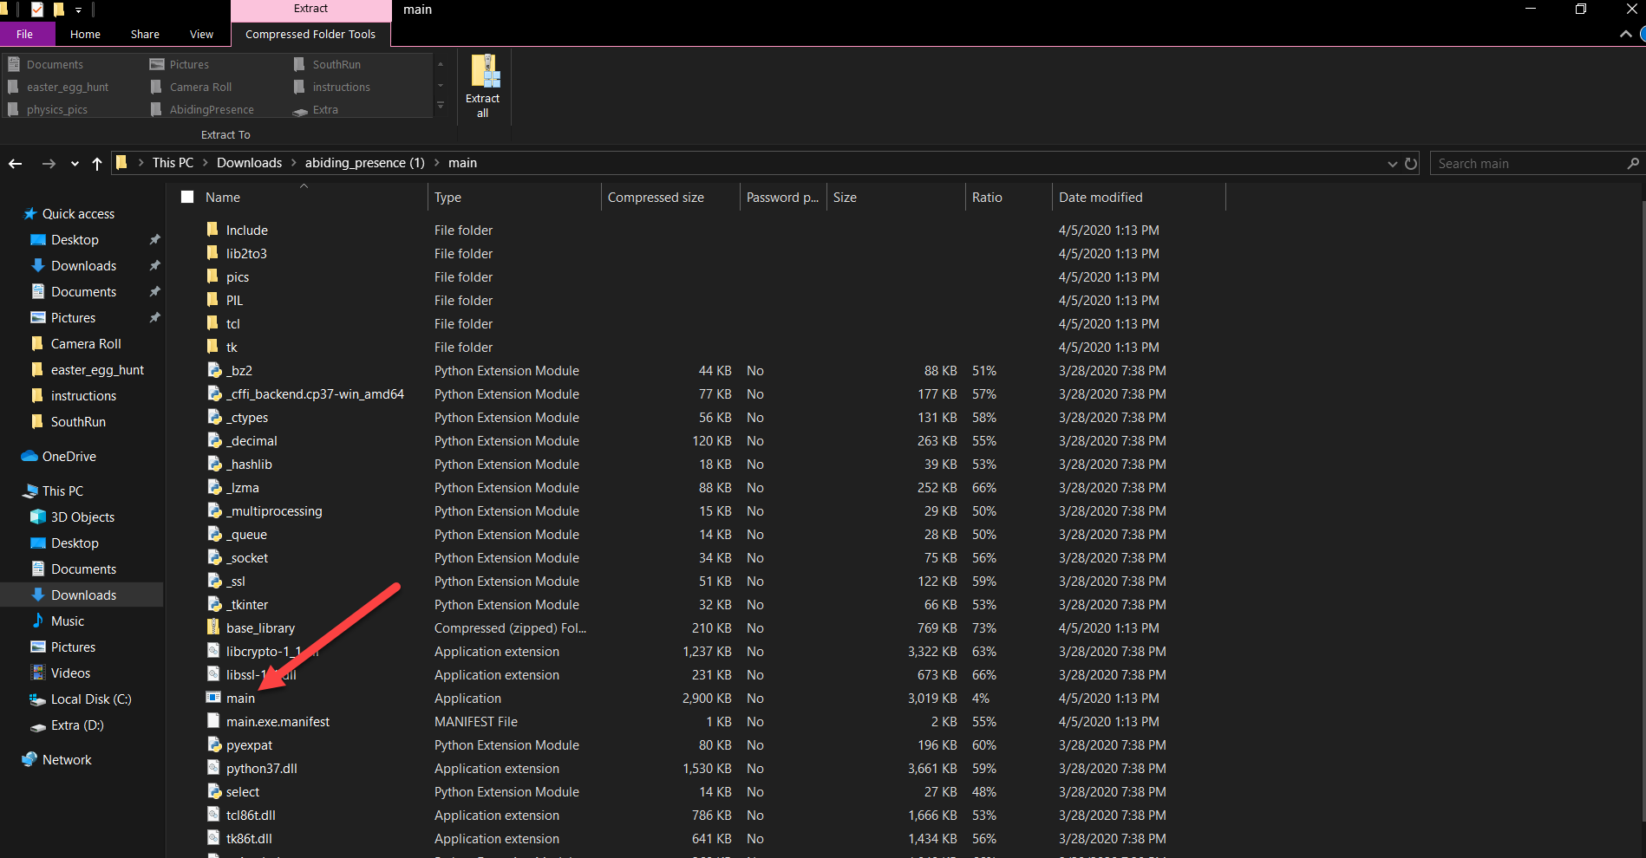Open Quick access star in sidebar
This screenshot has width=1646, height=858.
[x=30, y=213]
